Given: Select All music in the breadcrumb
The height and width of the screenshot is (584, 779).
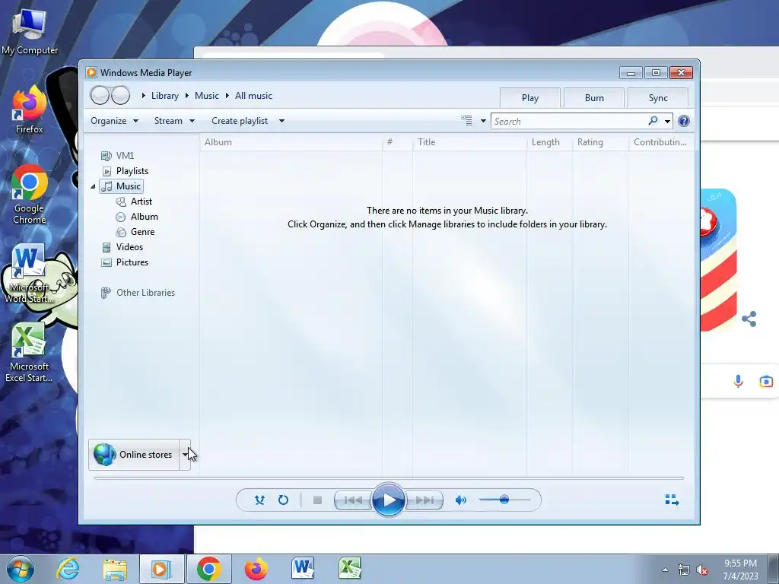Looking at the screenshot, I should pos(253,96).
